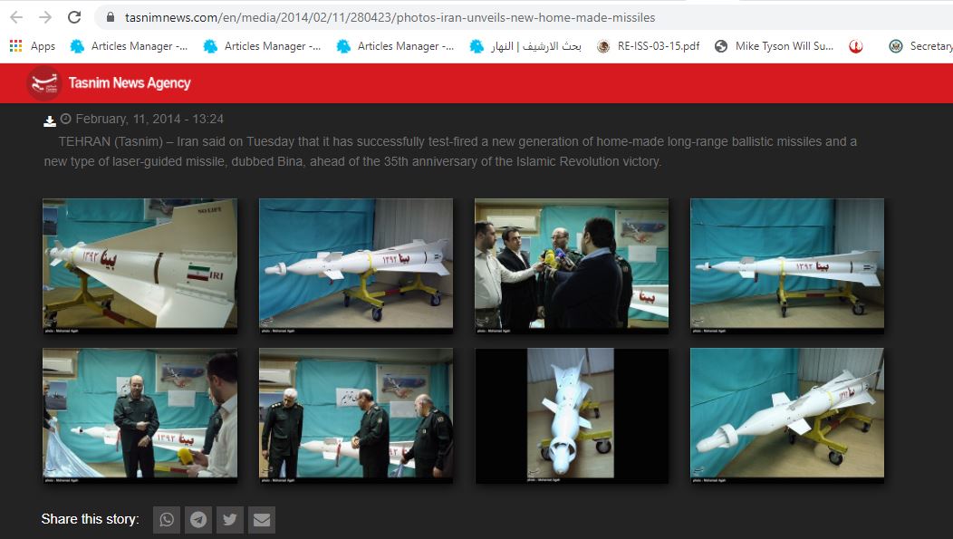Open the Secretary bookmark
The height and width of the screenshot is (539, 953).
tap(920, 46)
